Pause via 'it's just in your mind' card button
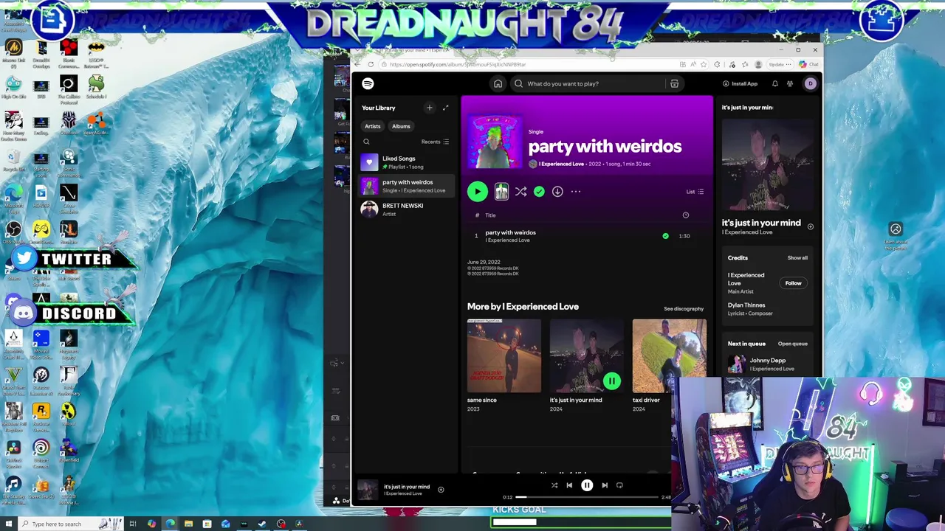Viewport: 945px width, 531px height. pyautogui.click(x=611, y=381)
